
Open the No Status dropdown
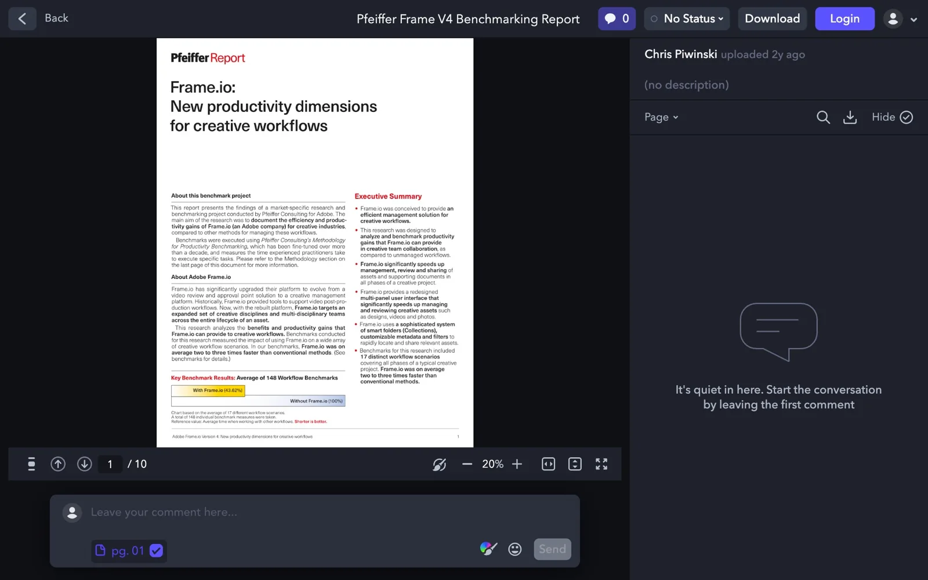point(687,19)
